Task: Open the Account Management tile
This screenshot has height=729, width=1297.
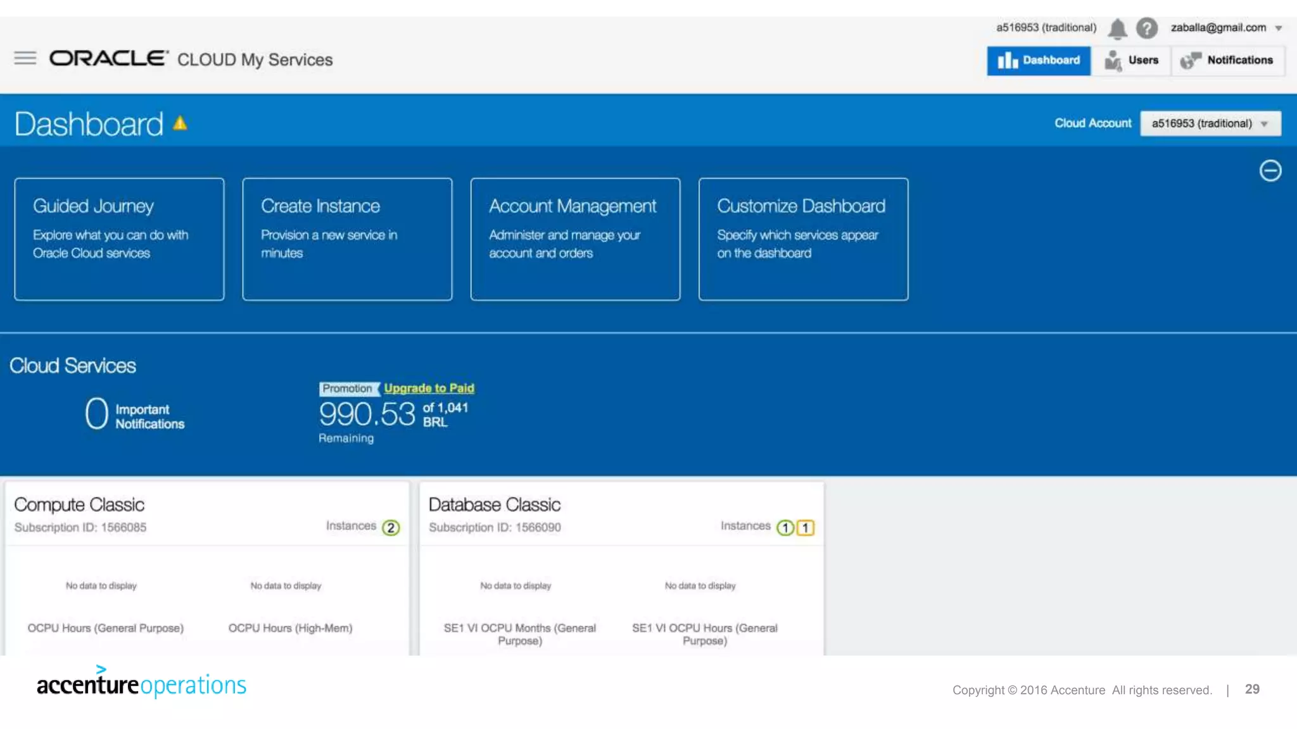Action: click(575, 239)
